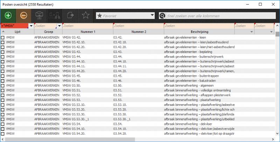Select the checkbox for row VMSW 03.54.20.
280x142 pixels.
click(3, 133)
